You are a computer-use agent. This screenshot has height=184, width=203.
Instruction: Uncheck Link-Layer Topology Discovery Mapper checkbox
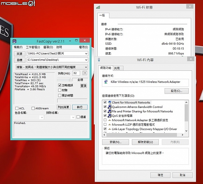click(x=105, y=129)
